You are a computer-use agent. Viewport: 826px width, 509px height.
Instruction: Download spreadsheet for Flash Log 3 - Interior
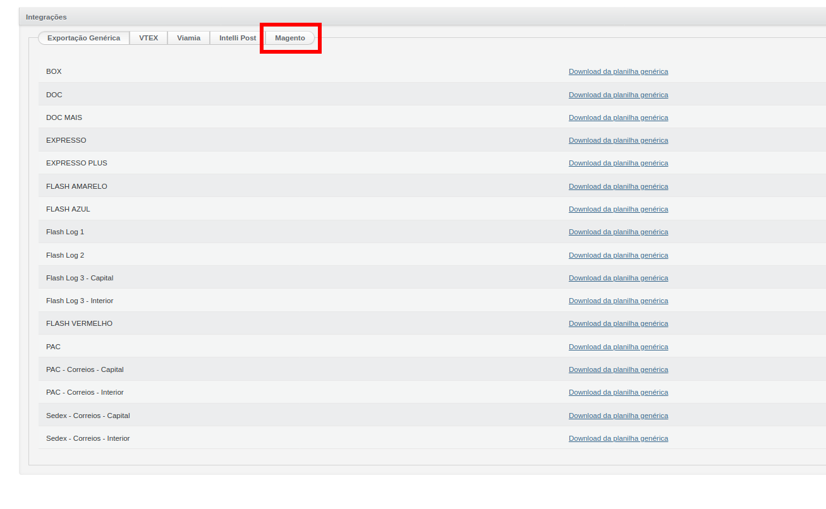[618, 301]
